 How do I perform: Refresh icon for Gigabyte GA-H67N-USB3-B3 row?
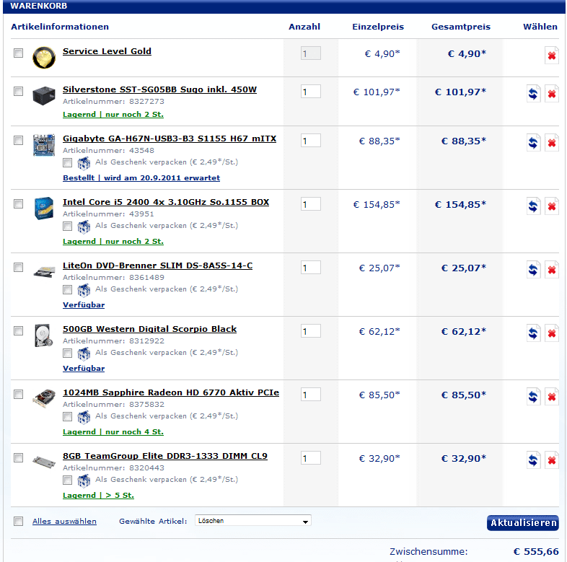(533, 143)
